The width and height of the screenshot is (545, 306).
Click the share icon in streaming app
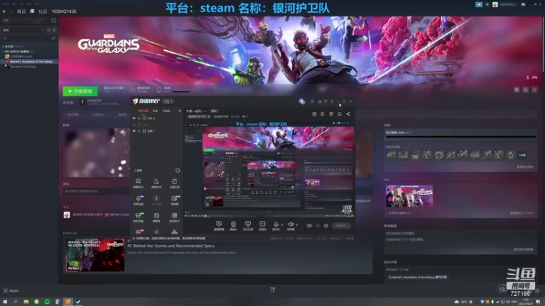tap(348, 114)
